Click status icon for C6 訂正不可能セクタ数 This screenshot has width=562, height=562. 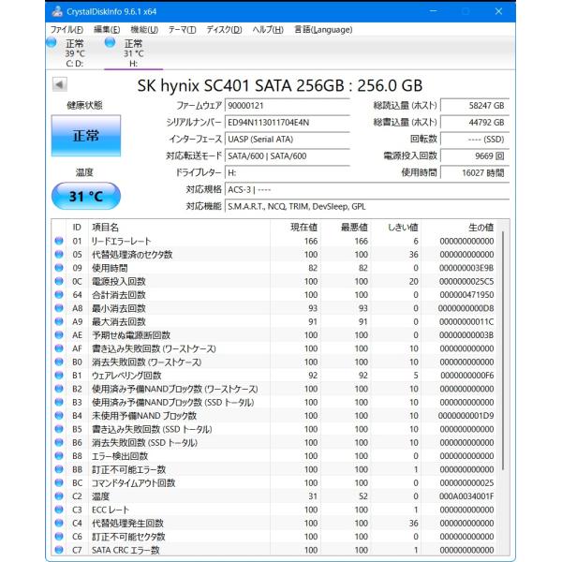[x=59, y=537]
